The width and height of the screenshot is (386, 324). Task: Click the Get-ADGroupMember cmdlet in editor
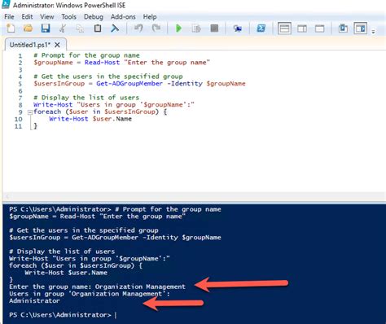point(129,84)
